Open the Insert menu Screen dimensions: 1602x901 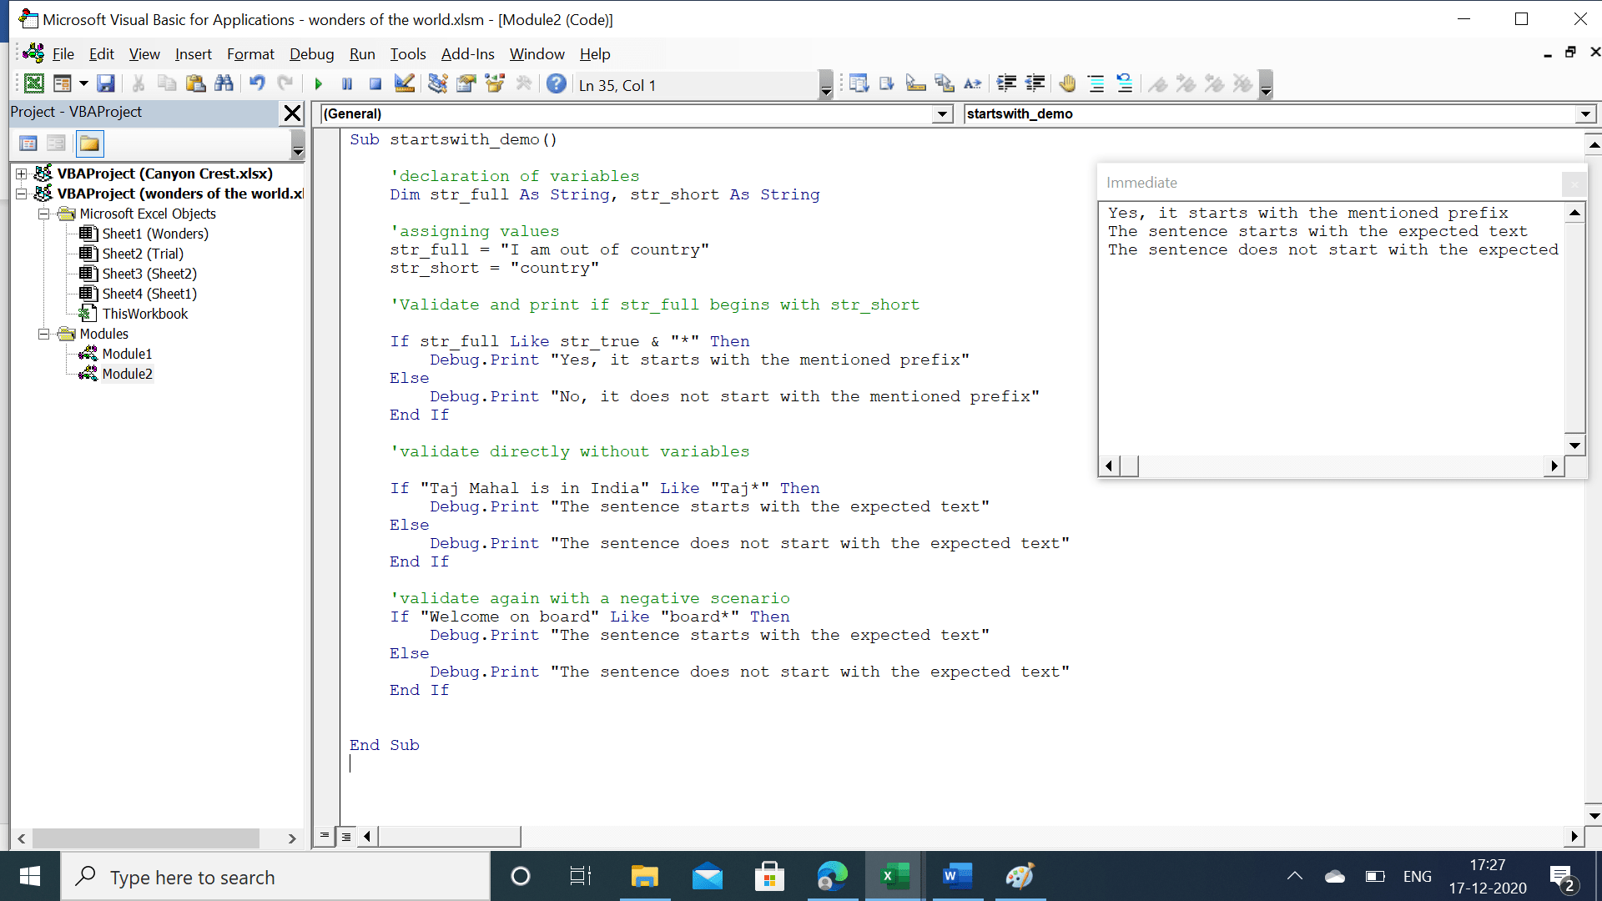point(193,54)
